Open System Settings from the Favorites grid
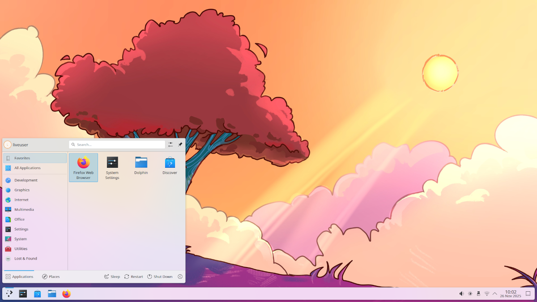 click(x=112, y=167)
